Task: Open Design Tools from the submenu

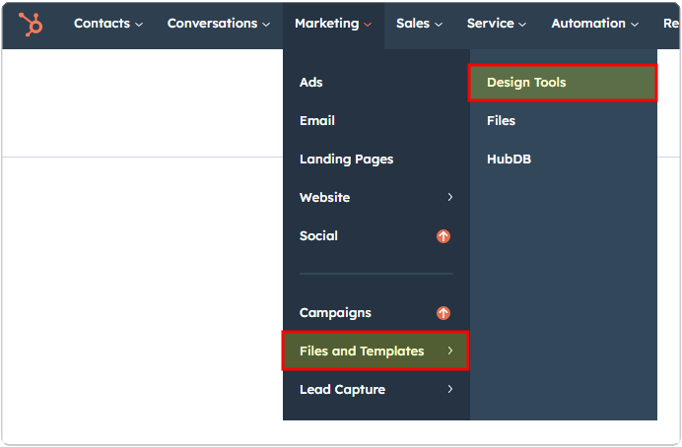Action: pos(526,83)
